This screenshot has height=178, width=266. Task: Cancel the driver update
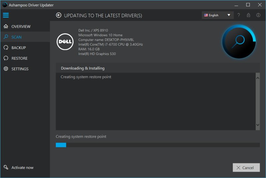(246, 168)
